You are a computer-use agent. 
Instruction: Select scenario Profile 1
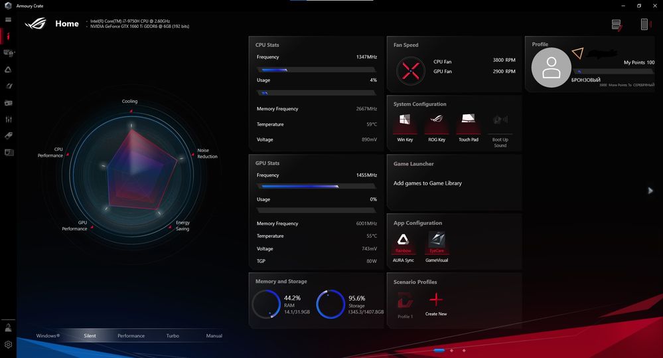(x=405, y=306)
